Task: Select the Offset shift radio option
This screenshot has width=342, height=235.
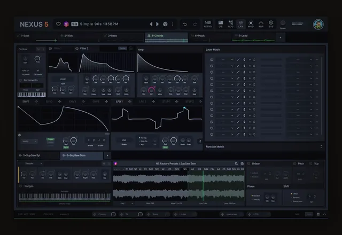Action: point(294,194)
